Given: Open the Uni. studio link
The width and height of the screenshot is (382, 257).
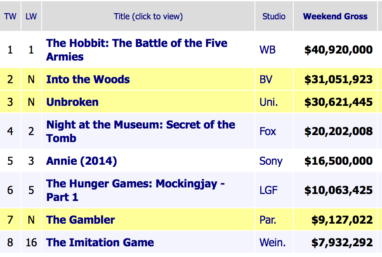Looking at the screenshot, I should 269,102.
